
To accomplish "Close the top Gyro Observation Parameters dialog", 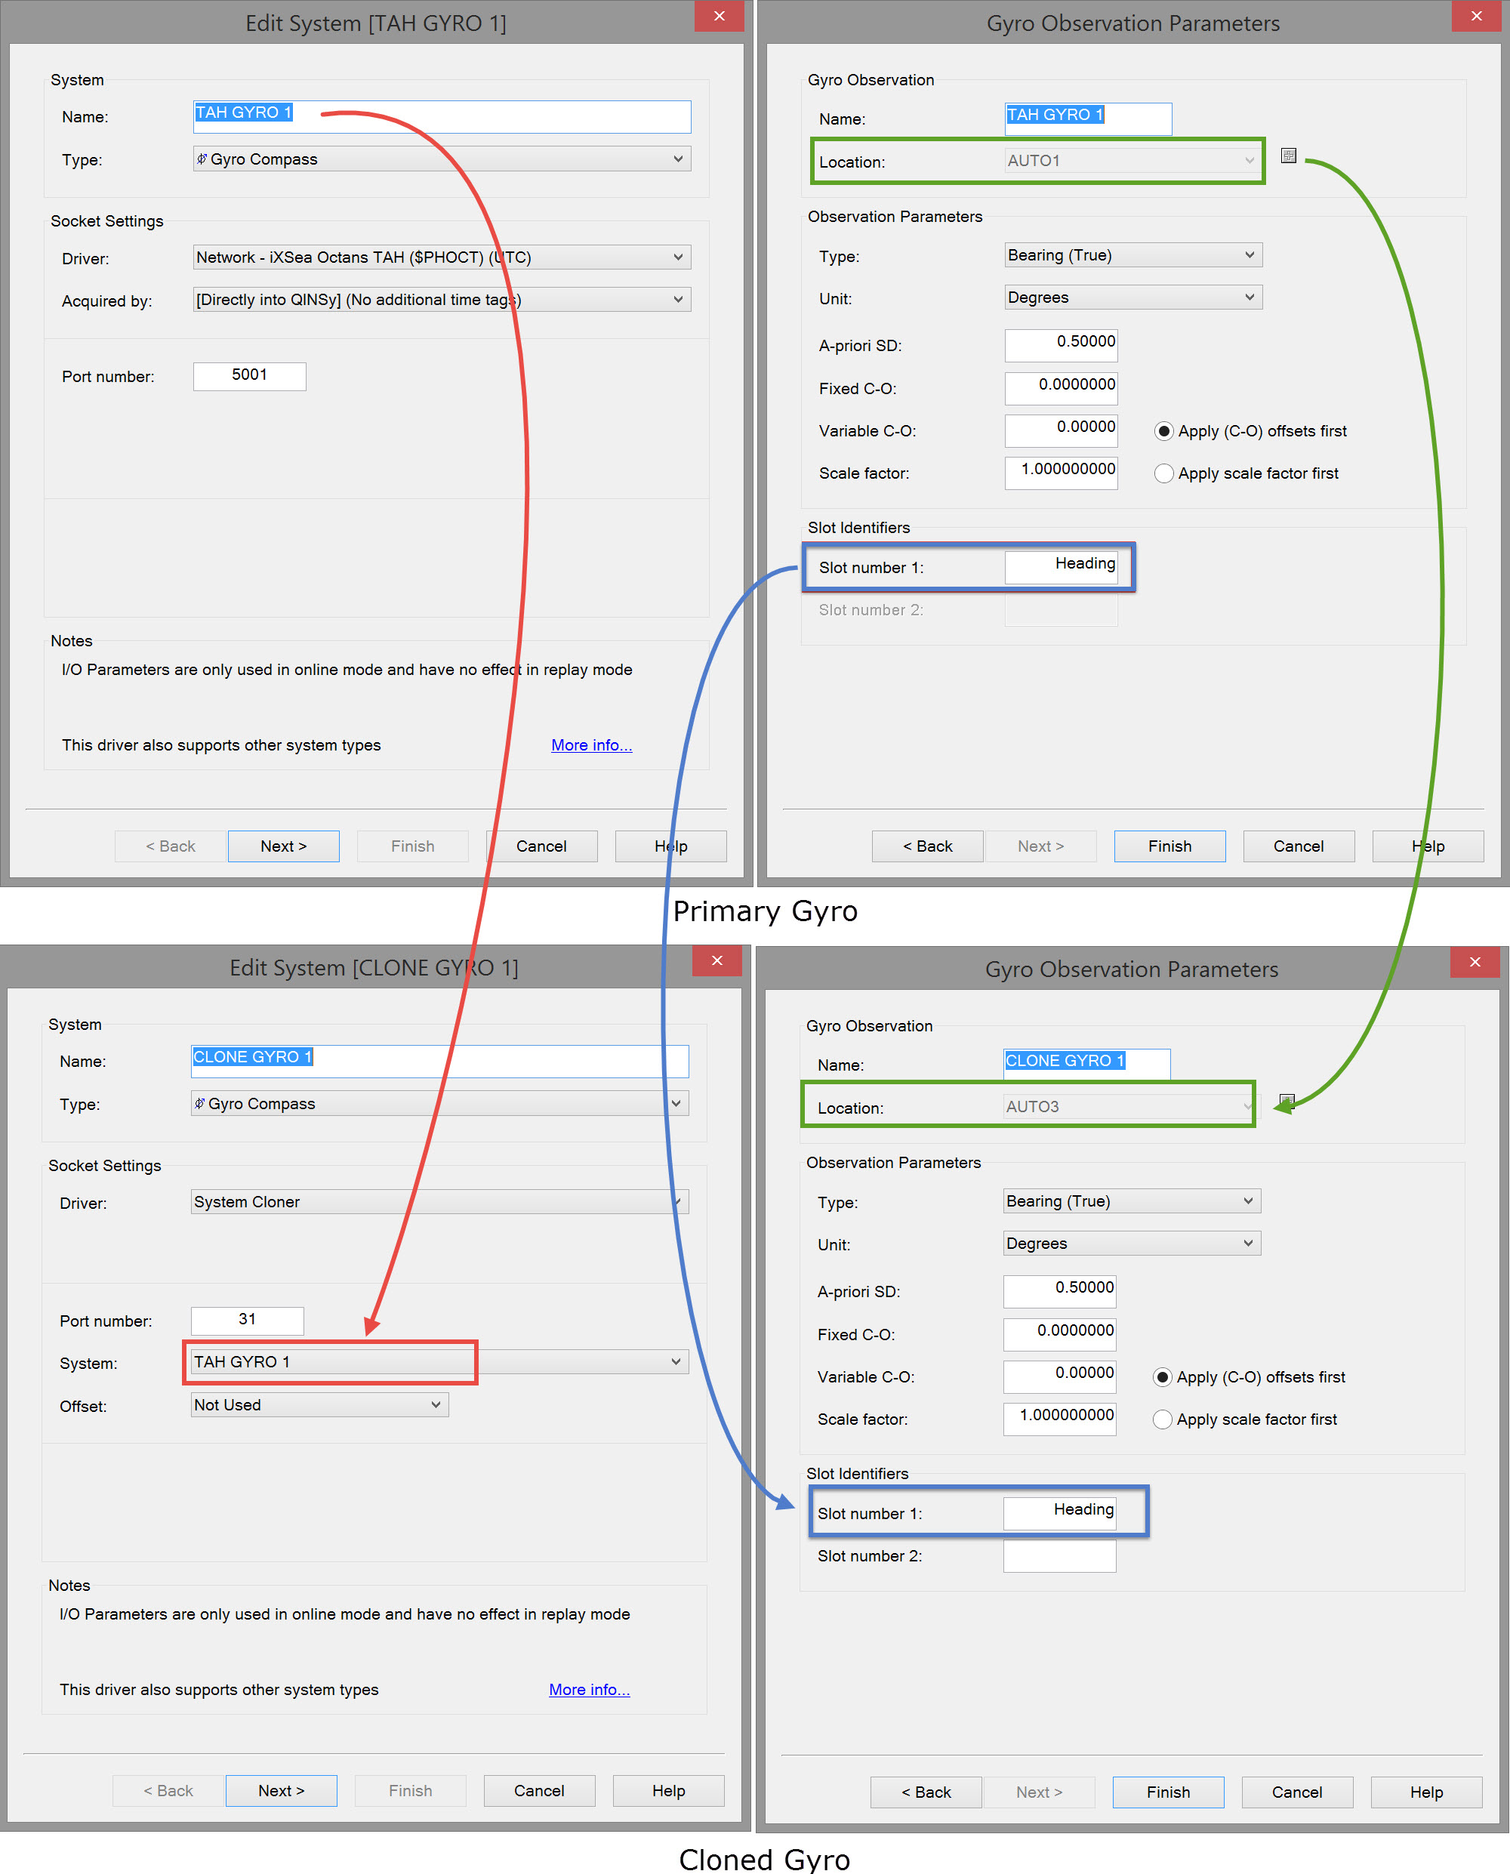I will coord(1475,17).
